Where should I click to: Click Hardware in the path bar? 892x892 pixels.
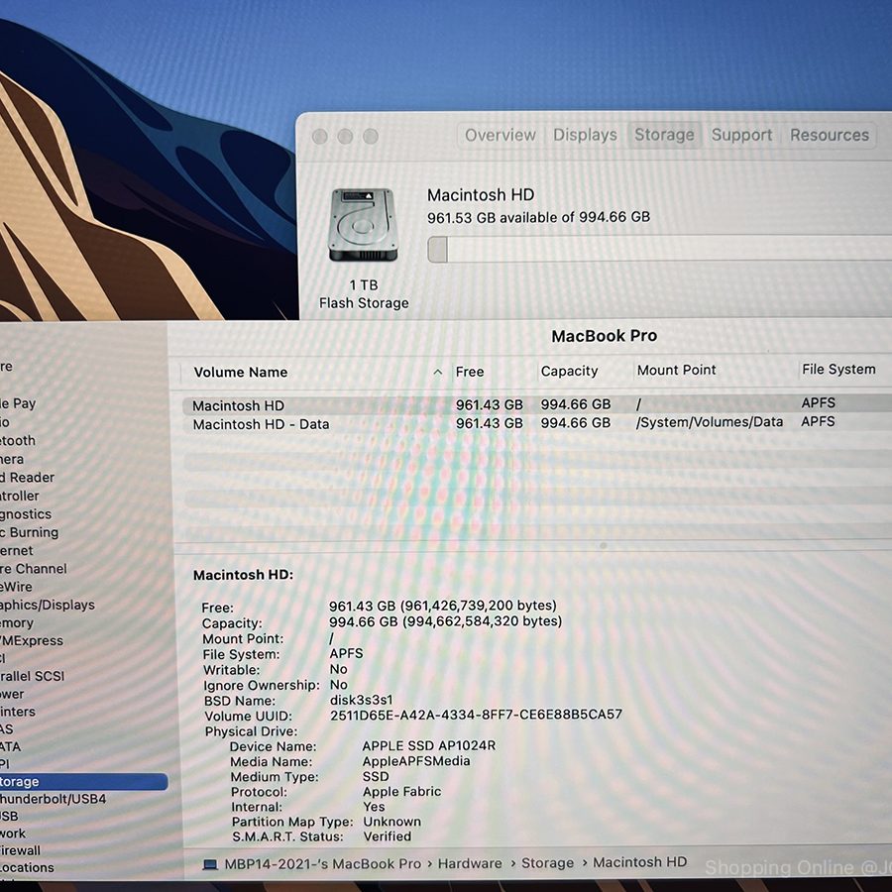(470, 863)
